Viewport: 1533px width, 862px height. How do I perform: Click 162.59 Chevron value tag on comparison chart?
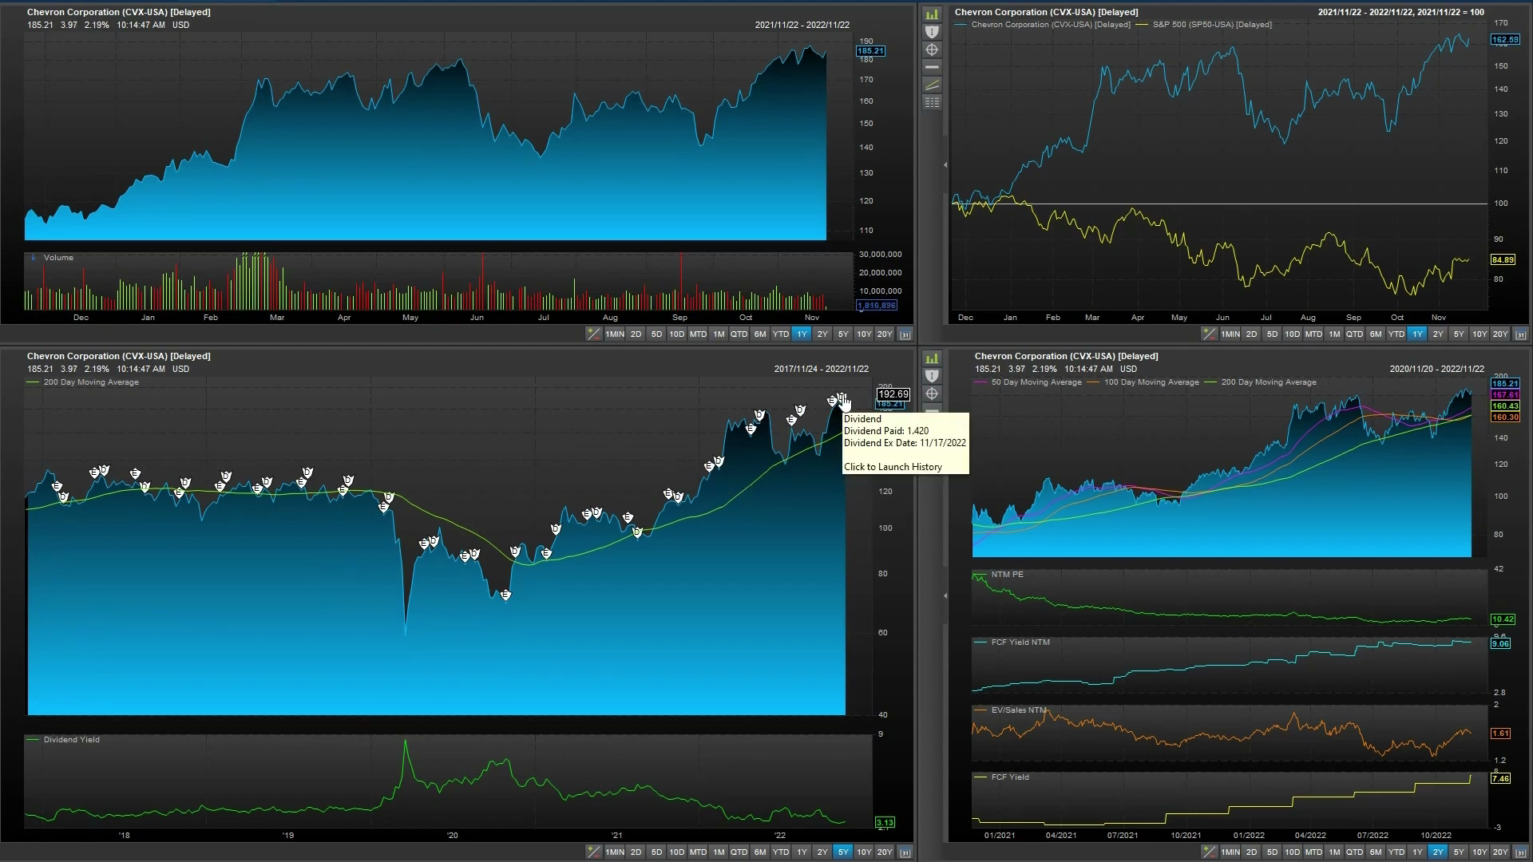pos(1505,40)
